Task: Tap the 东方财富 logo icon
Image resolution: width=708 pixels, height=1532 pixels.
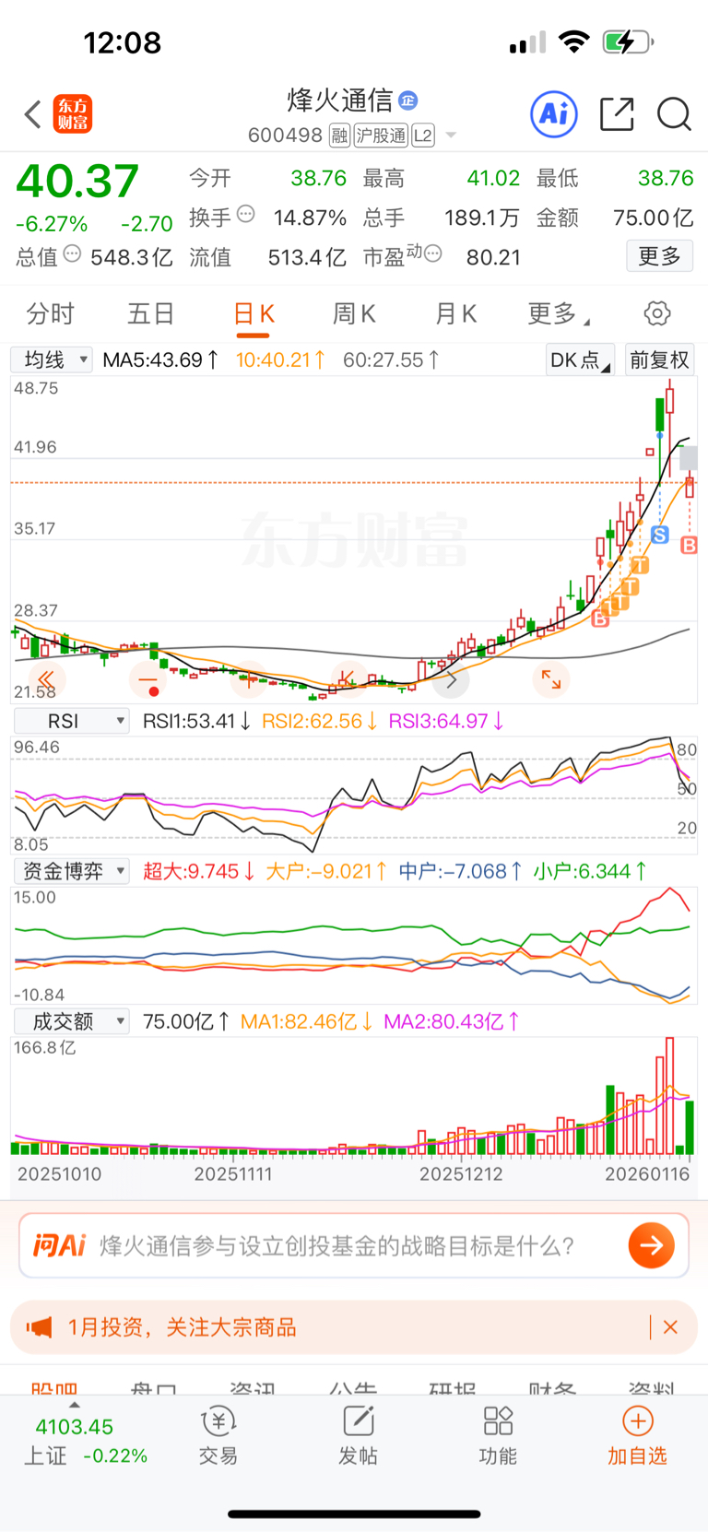Action: [73, 114]
